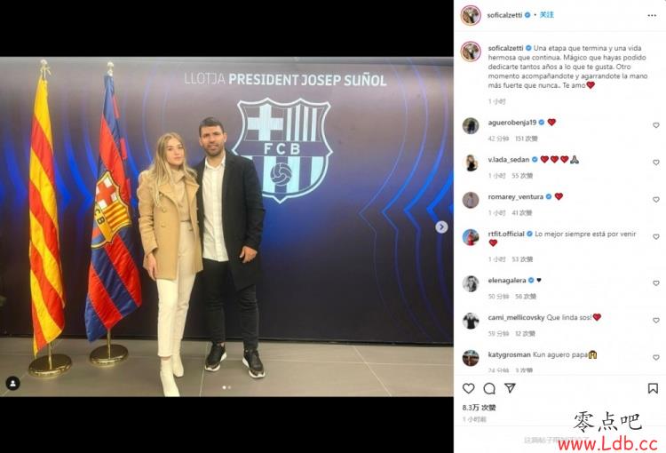View 8.3万 likes list
The image size is (666, 453).
pyautogui.click(x=480, y=408)
